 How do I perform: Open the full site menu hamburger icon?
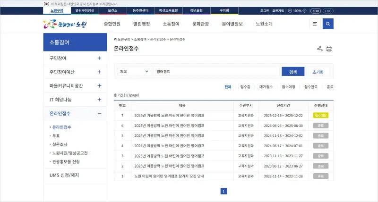click(315, 24)
